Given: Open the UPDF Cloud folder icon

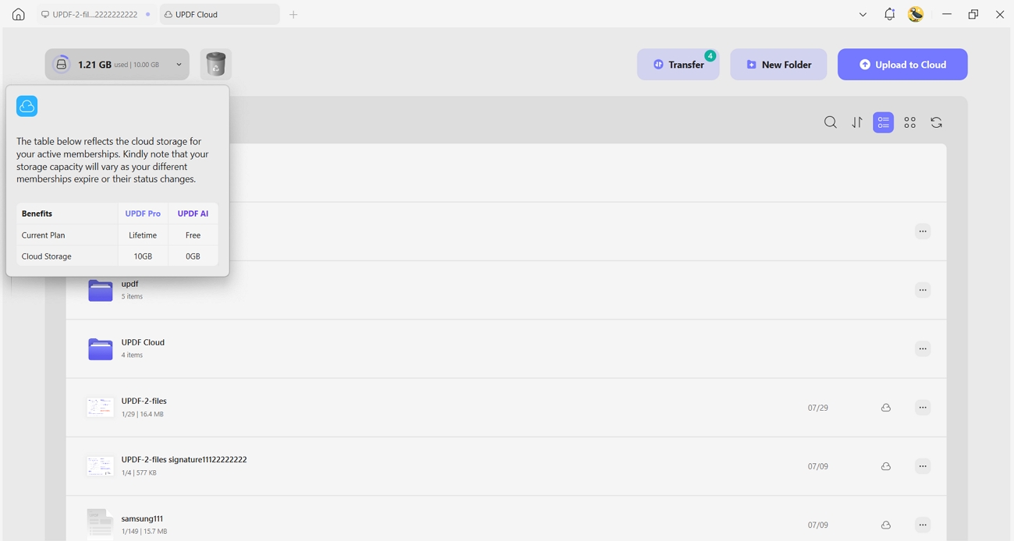Looking at the screenshot, I should point(100,348).
